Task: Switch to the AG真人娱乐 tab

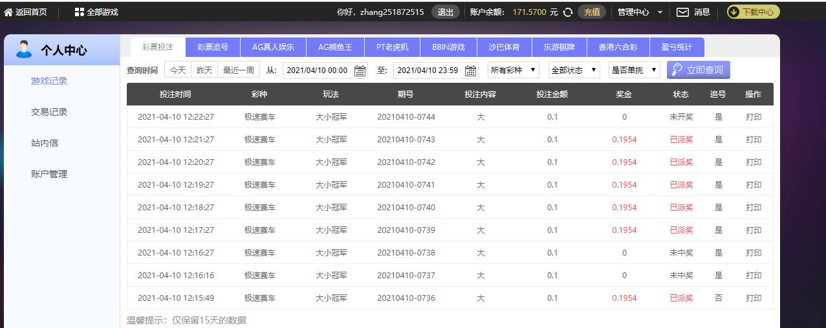Action: coord(273,47)
